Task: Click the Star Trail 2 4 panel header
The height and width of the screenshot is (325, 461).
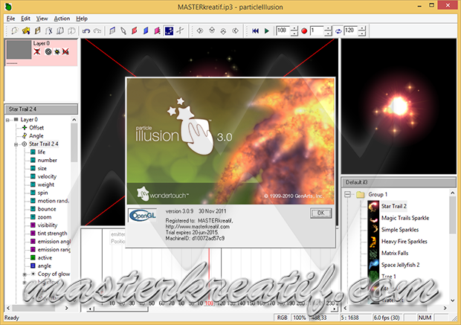Action: (x=41, y=109)
